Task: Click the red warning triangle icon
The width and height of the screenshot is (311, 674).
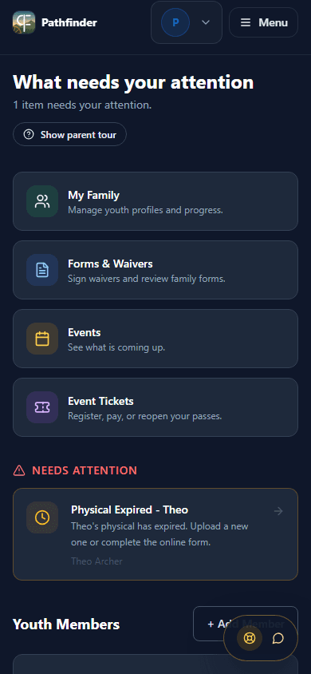Action: 19,470
